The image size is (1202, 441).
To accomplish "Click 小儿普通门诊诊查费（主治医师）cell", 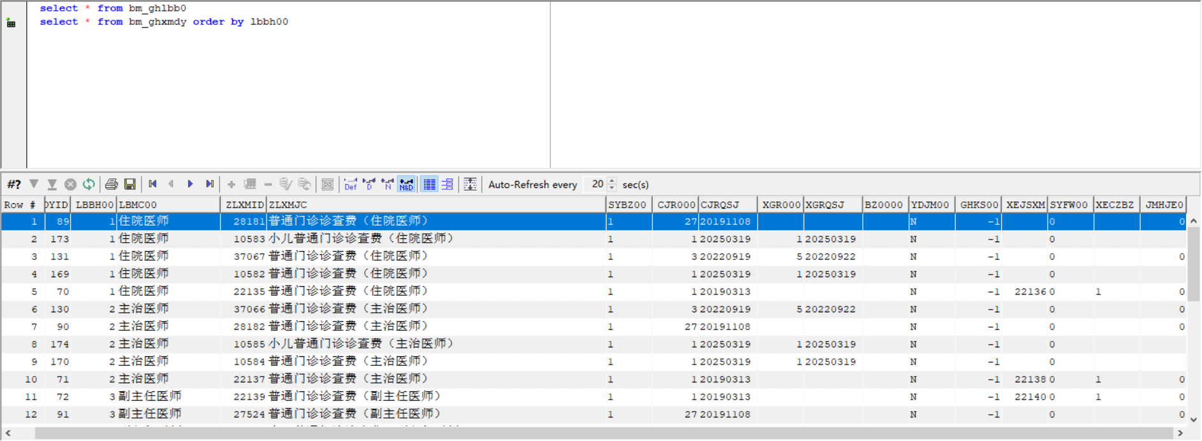I will (x=436, y=344).
